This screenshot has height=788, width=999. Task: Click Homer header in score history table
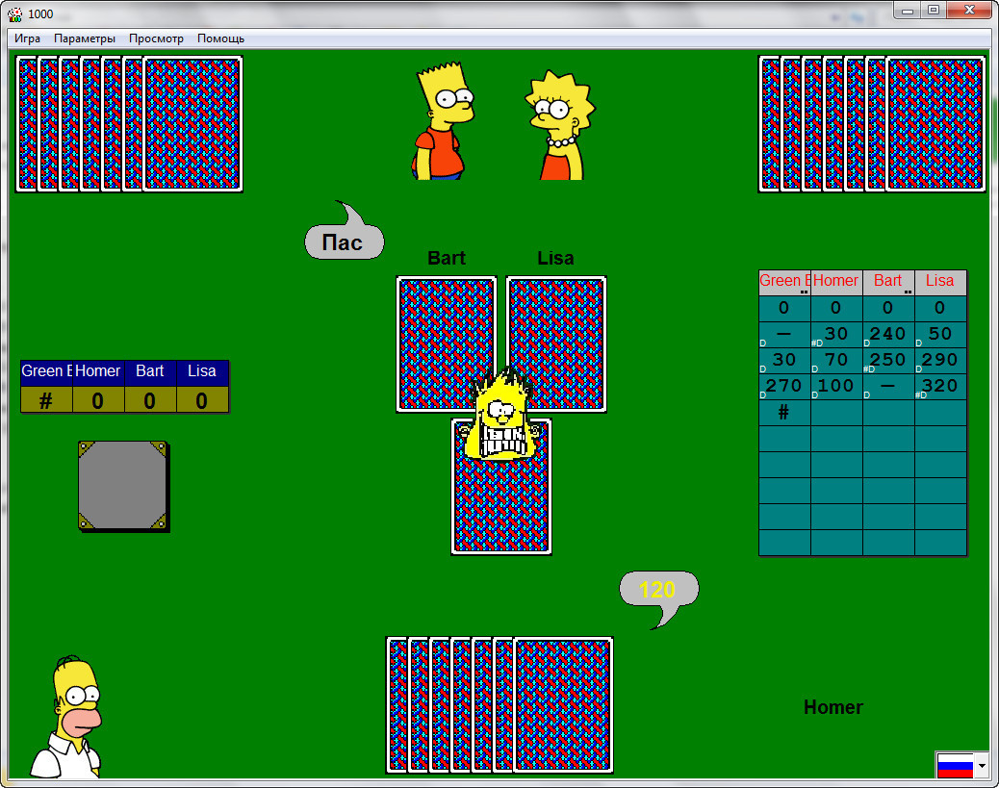pyautogui.click(x=836, y=281)
